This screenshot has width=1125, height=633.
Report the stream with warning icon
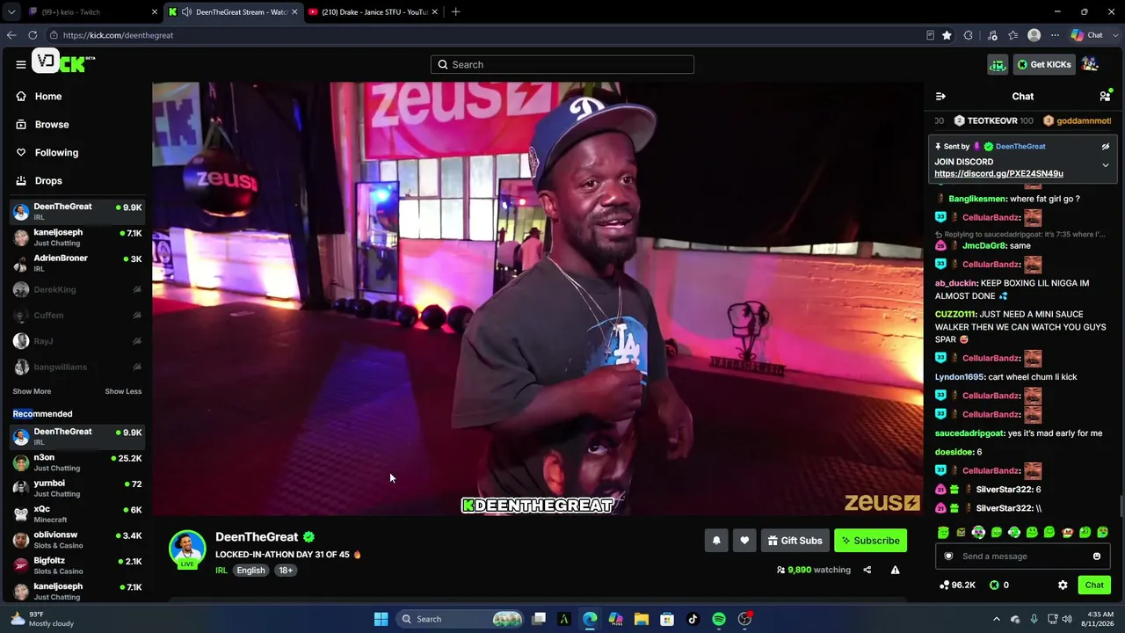pos(895,570)
